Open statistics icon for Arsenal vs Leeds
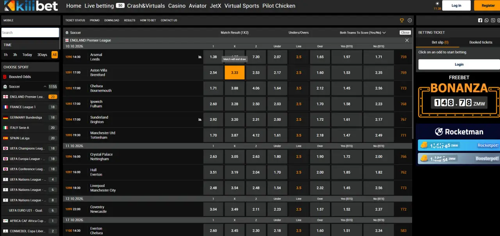Viewport: 500px width, 236px height. (200, 57)
